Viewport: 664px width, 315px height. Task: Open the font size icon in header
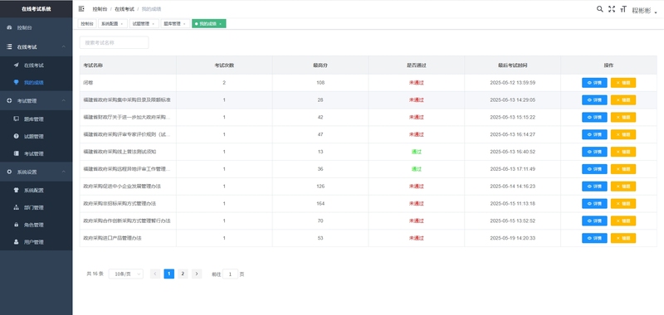[623, 9]
